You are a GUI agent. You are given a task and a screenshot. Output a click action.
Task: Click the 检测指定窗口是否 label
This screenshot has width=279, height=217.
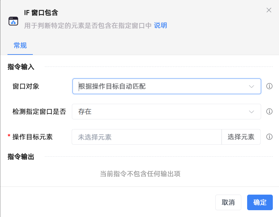click(x=39, y=112)
